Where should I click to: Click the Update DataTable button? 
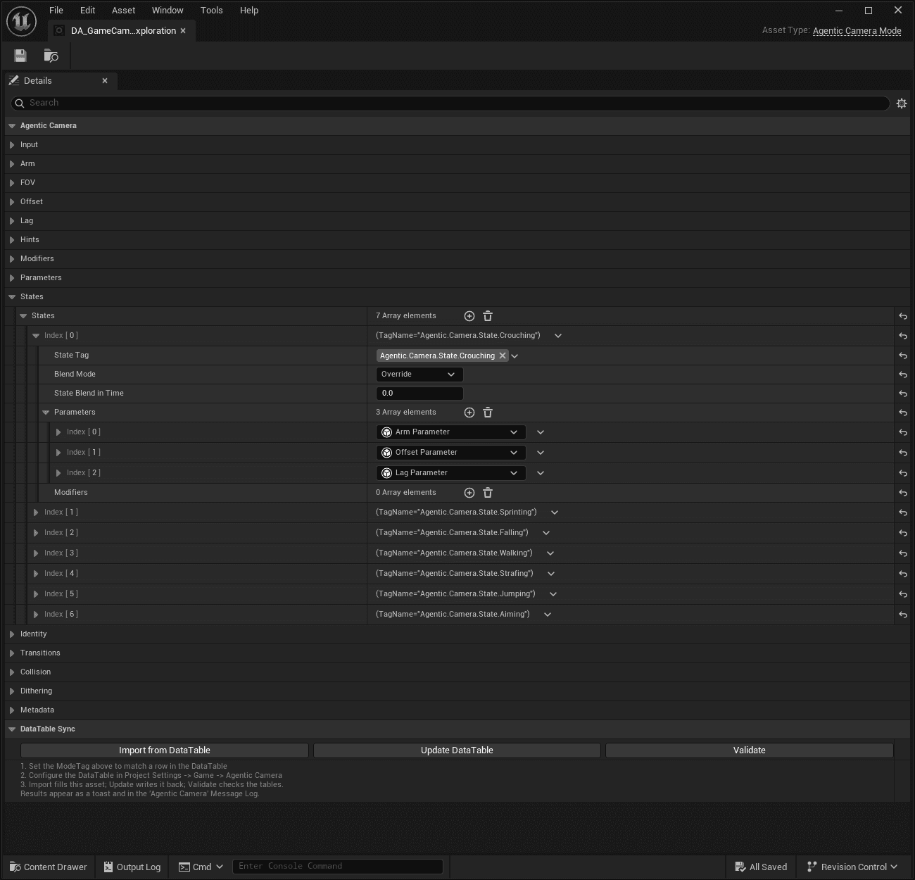click(x=457, y=750)
